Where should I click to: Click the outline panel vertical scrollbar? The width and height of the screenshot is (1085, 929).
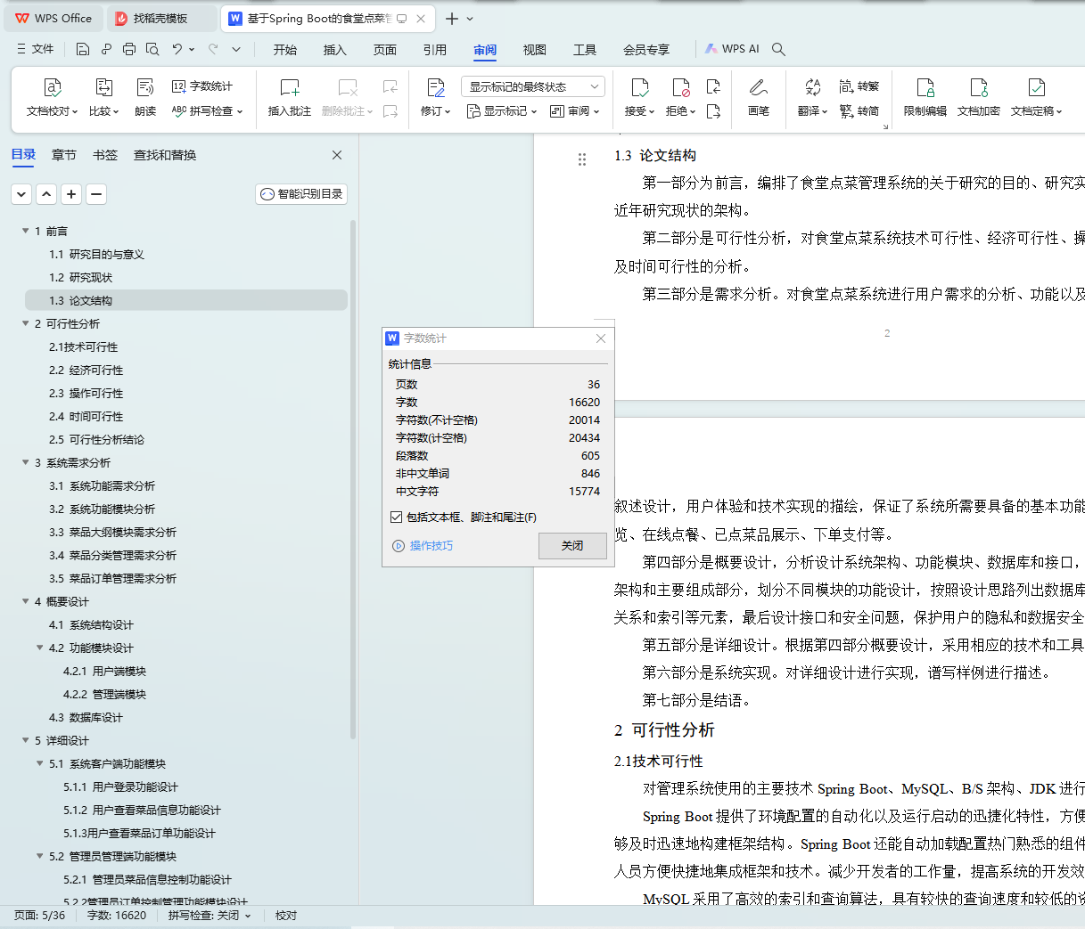(353, 481)
